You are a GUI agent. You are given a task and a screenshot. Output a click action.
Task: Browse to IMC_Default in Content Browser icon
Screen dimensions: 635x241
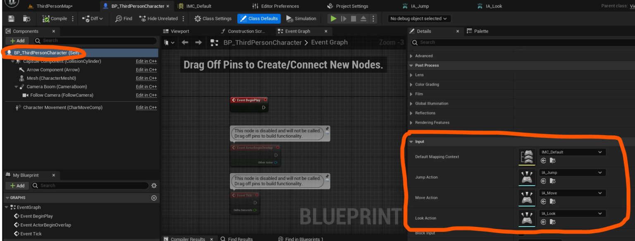(x=552, y=160)
